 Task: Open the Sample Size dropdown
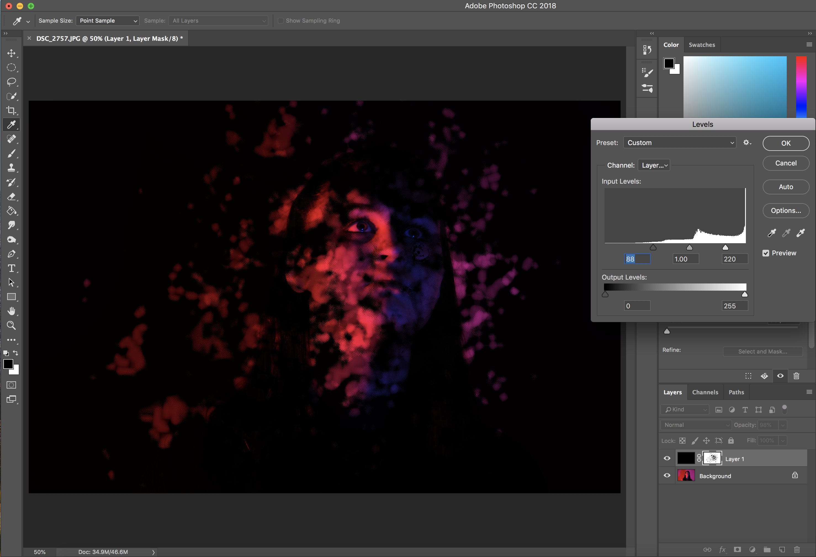click(x=107, y=21)
